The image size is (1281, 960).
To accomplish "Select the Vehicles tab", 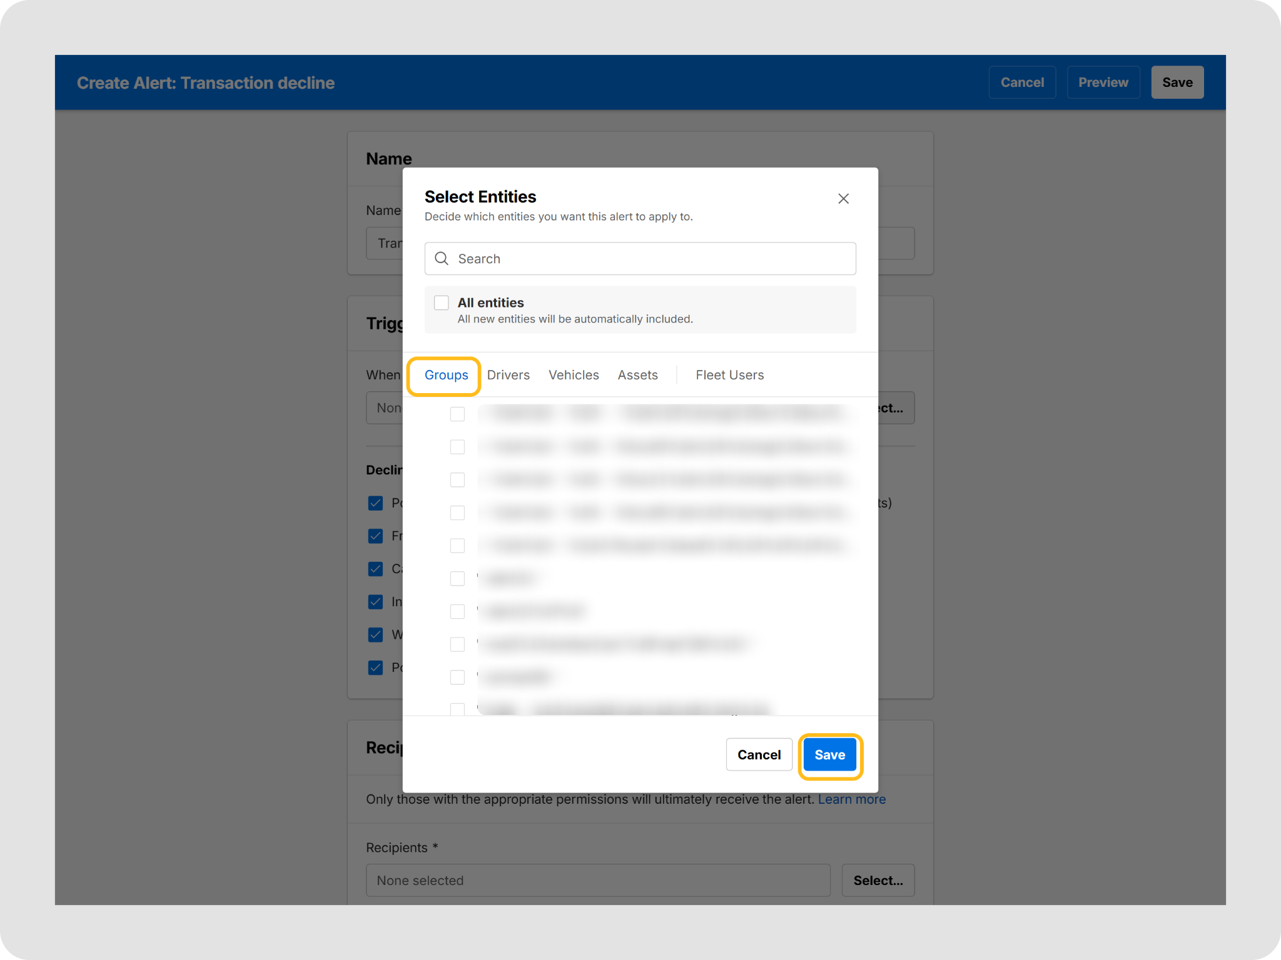I will (574, 375).
